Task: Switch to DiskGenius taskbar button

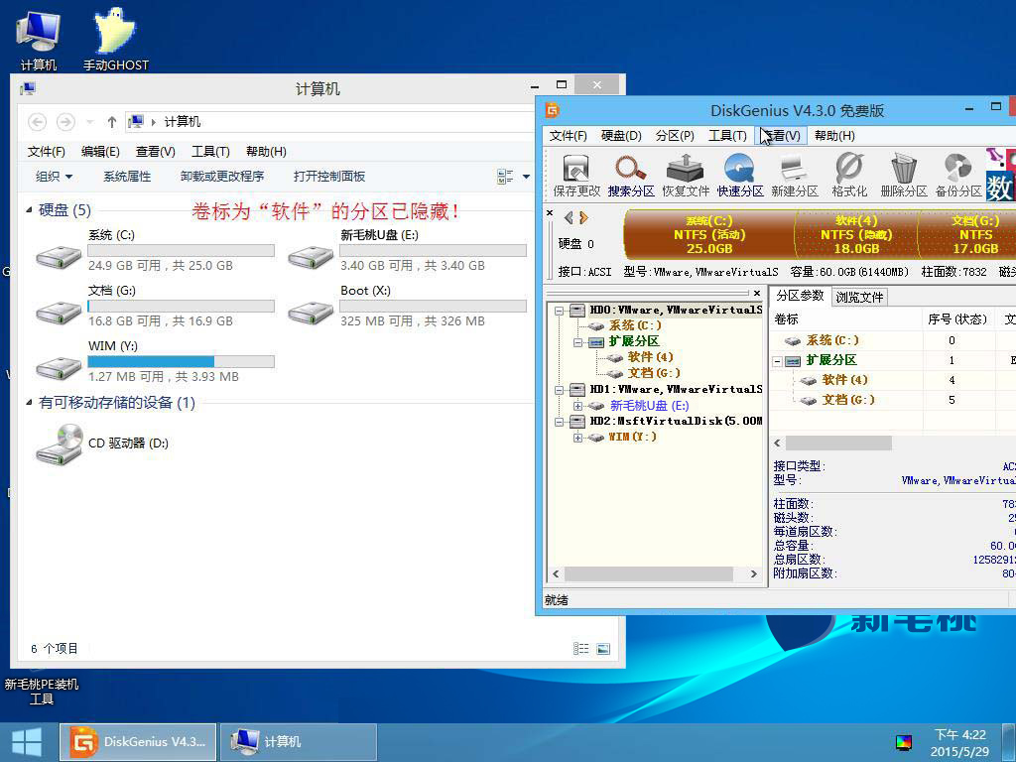Action: [x=138, y=742]
